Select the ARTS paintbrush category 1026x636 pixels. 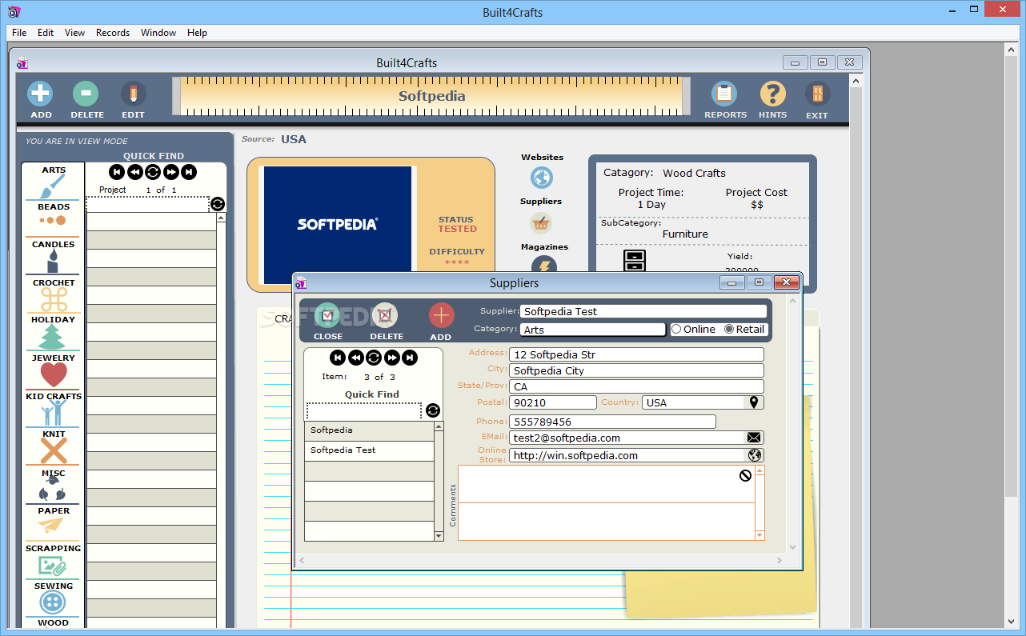click(x=53, y=187)
